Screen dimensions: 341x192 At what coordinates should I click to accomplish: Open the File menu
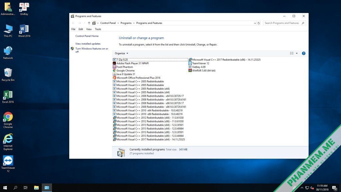tap(73, 29)
